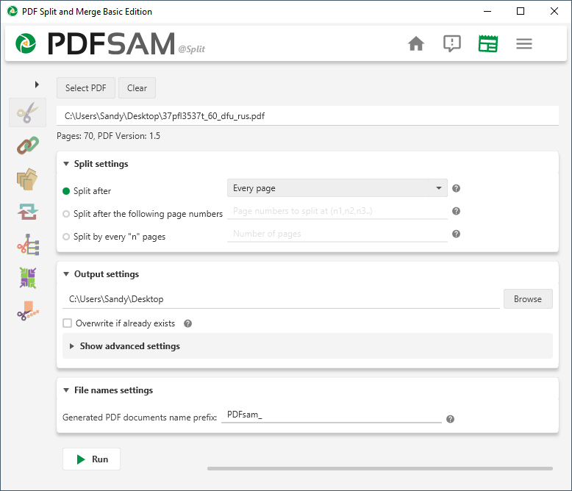This screenshot has width=572, height=491.
Task: Focus the output folder path field
Action: (281, 299)
